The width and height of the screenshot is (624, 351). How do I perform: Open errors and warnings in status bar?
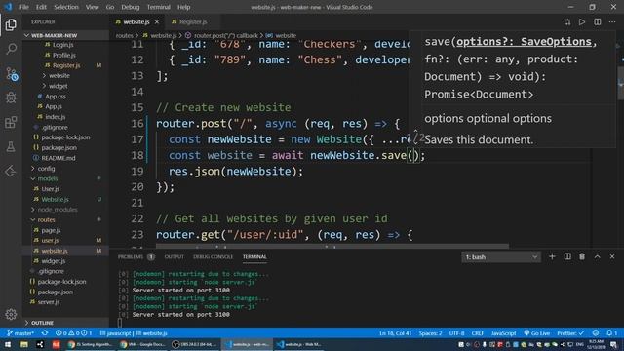pyautogui.click(x=73, y=333)
